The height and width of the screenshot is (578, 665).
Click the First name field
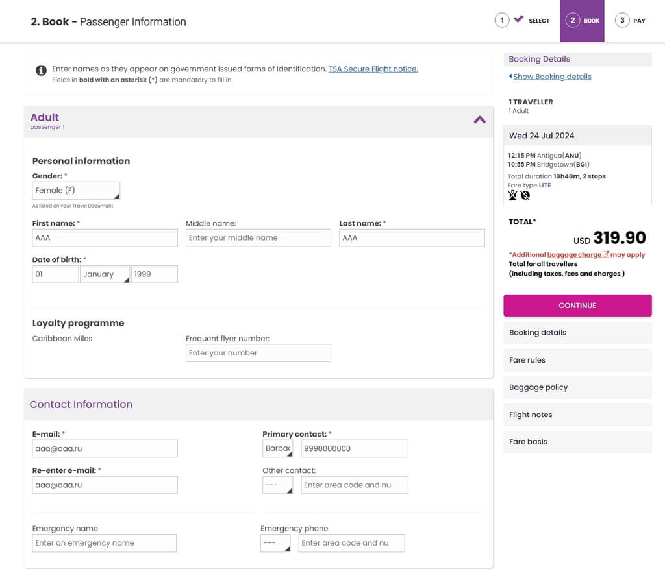tap(105, 237)
